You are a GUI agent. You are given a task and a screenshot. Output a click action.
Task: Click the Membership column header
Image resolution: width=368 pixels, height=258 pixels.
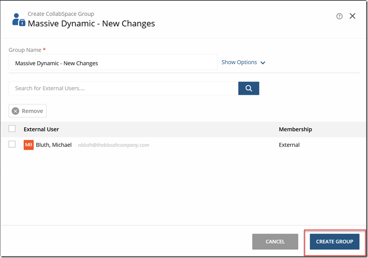click(x=295, y=129)
